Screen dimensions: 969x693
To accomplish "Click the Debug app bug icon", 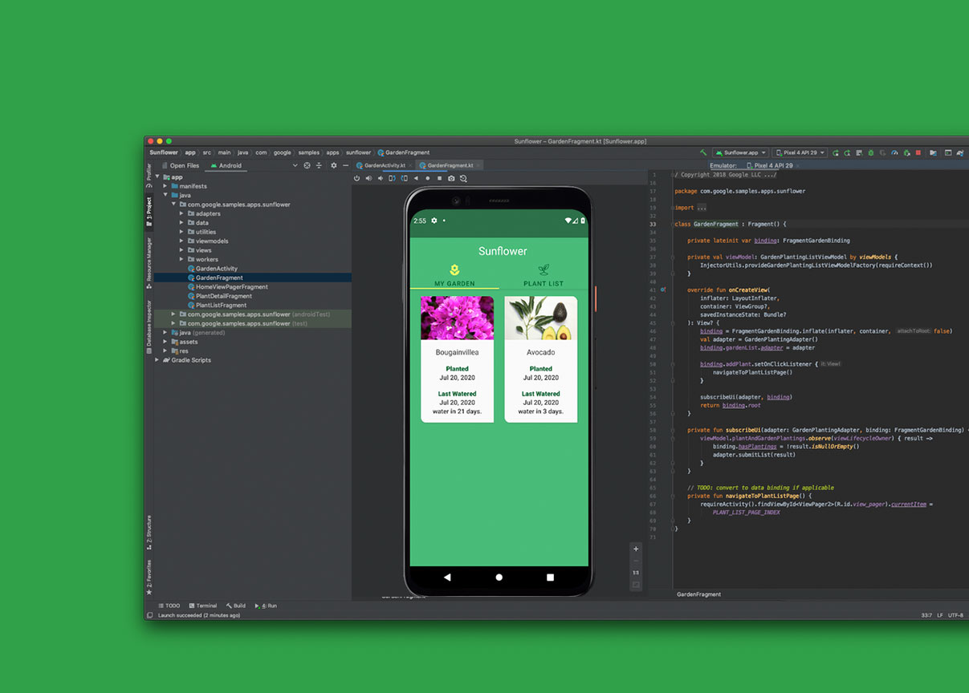I will (870, 152).
